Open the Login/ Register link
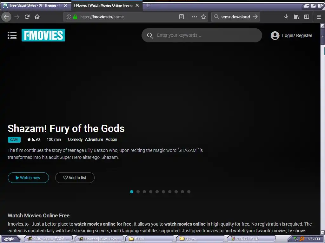Viewport: 325px width, 243px height. point(297,35)
